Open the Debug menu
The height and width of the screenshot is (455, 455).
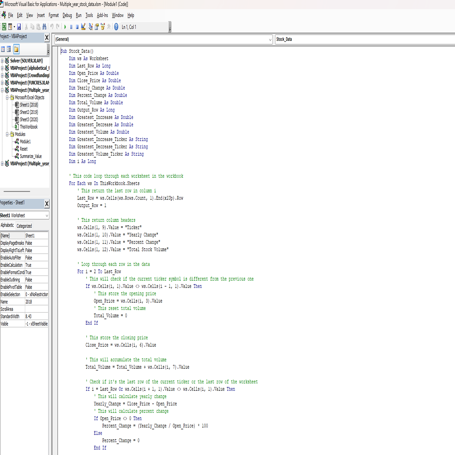(x=67, y=15)
